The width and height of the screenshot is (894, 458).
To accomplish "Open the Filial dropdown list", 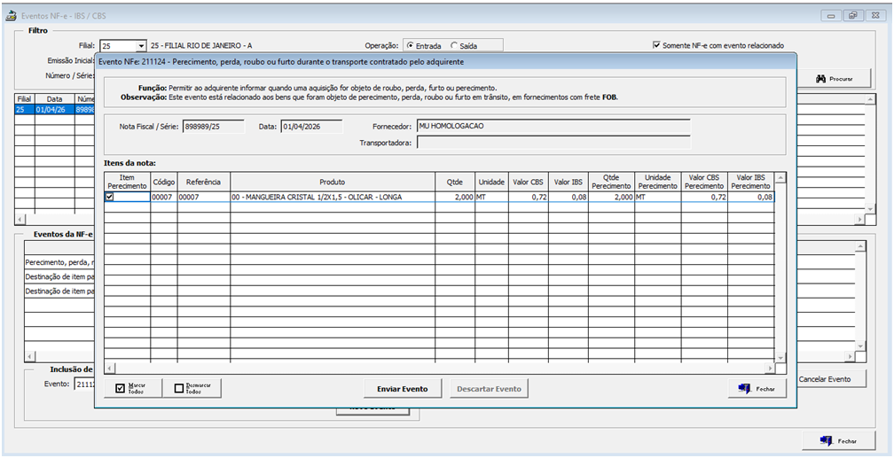I will pos(140,45).
